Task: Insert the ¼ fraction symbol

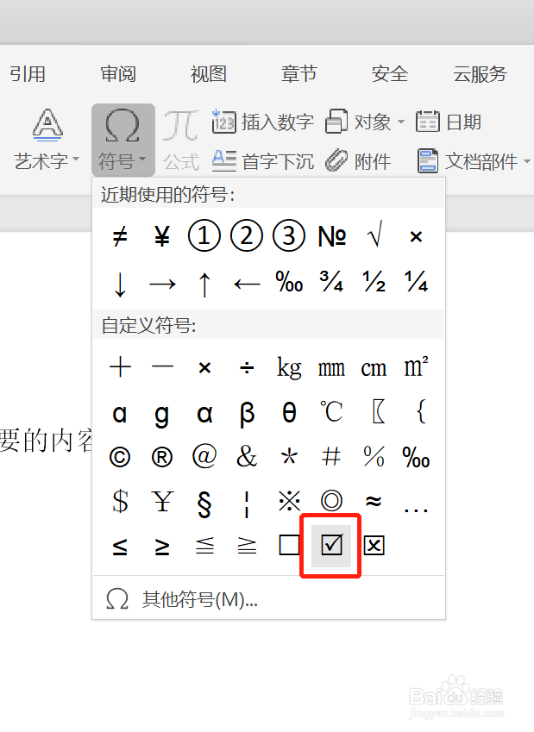Action: pos(416,281)
